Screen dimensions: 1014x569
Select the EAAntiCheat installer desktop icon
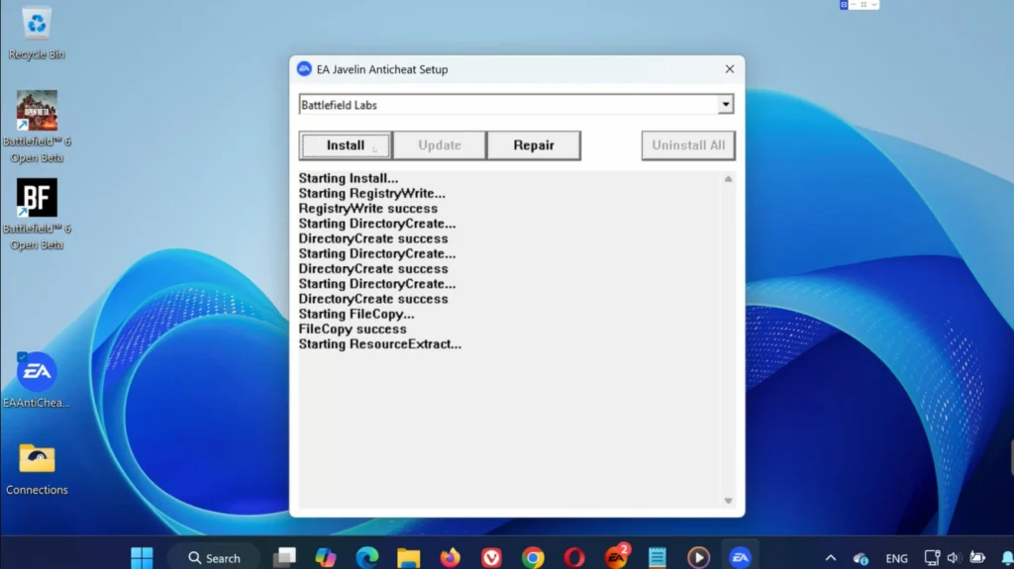click(37, 373)
